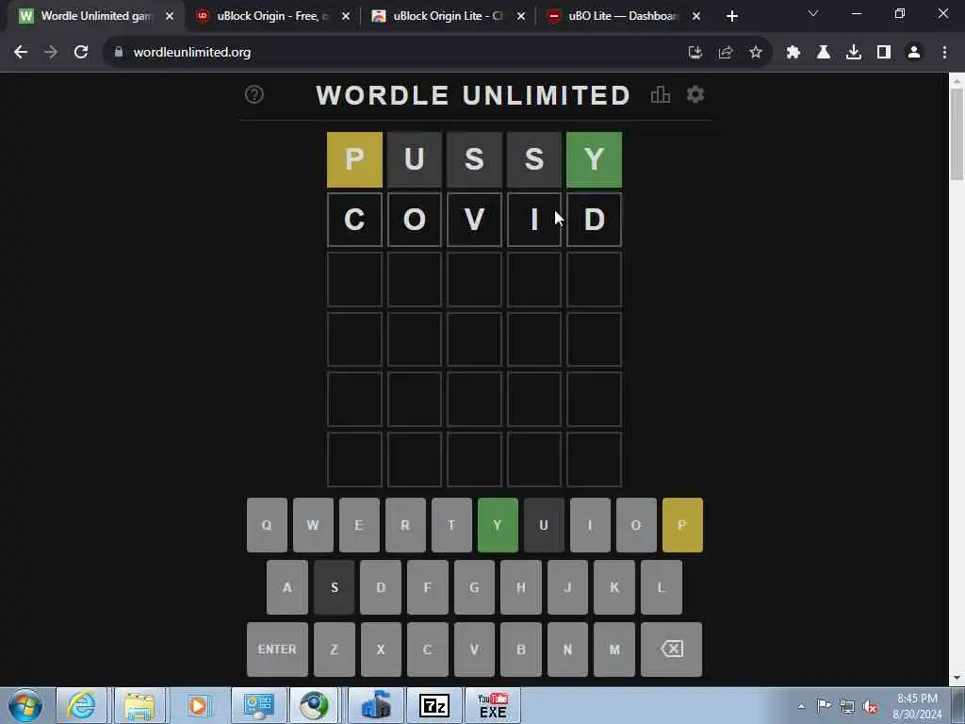Close the Wordle Unlimited tab
This screenshot has height=724, width=965.
(170, 16)
